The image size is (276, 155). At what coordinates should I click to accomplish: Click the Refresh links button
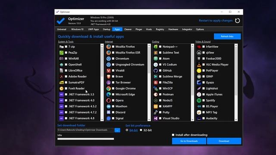227,36
